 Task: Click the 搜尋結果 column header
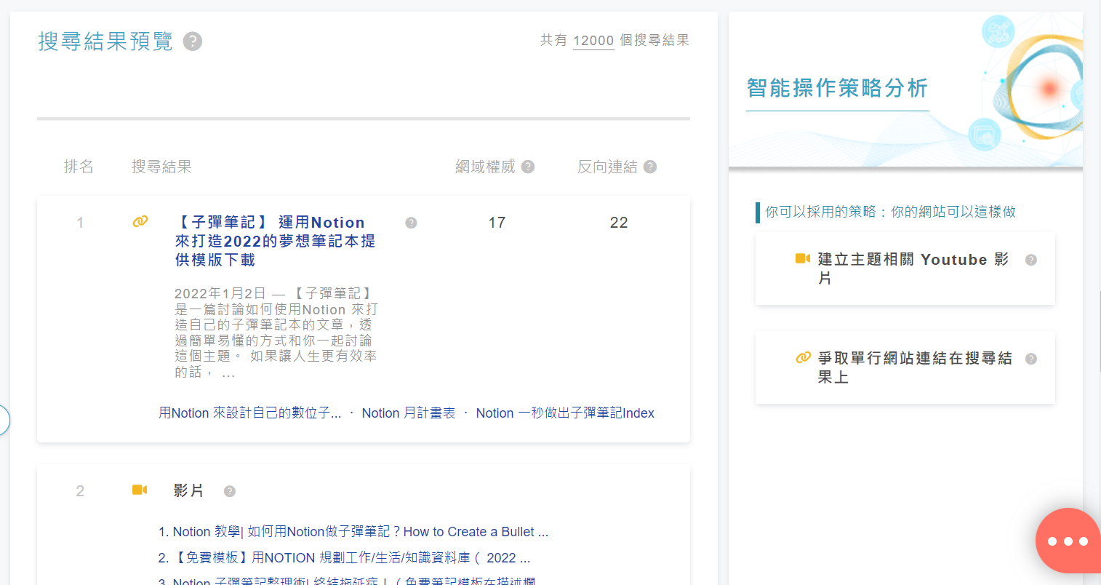(161, 167)
